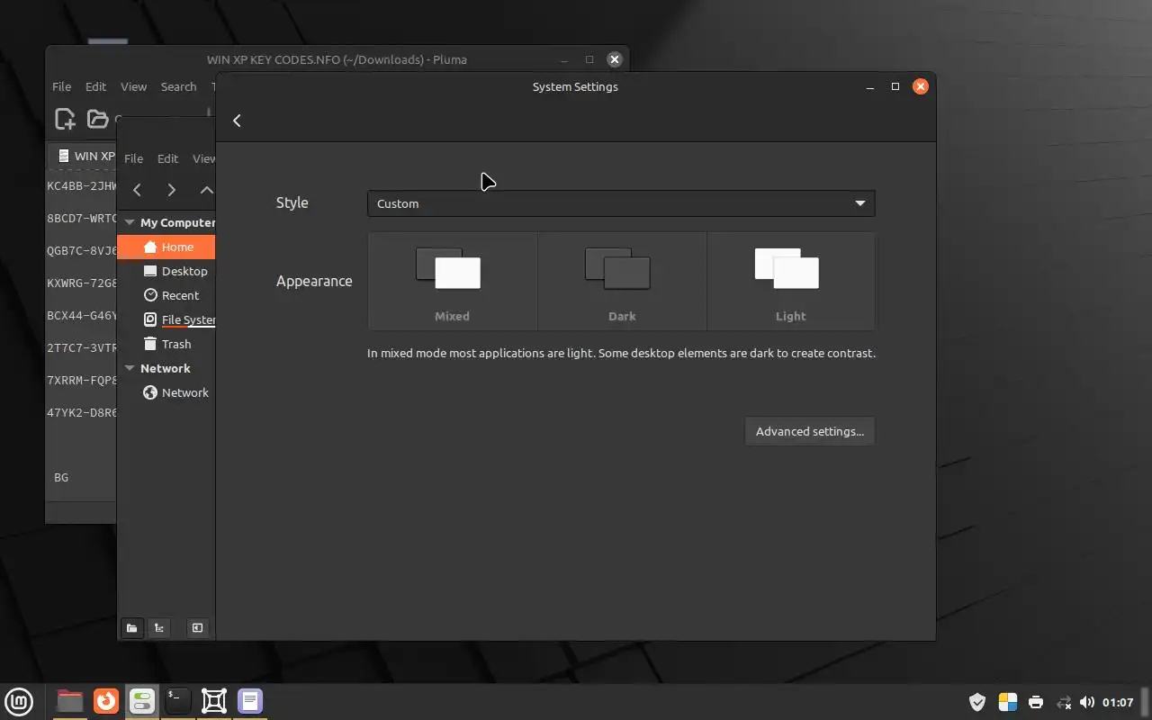Screen dimensions: 1152x720
Task: Open the clock showing 01:07
Action: coord(1117,702)
